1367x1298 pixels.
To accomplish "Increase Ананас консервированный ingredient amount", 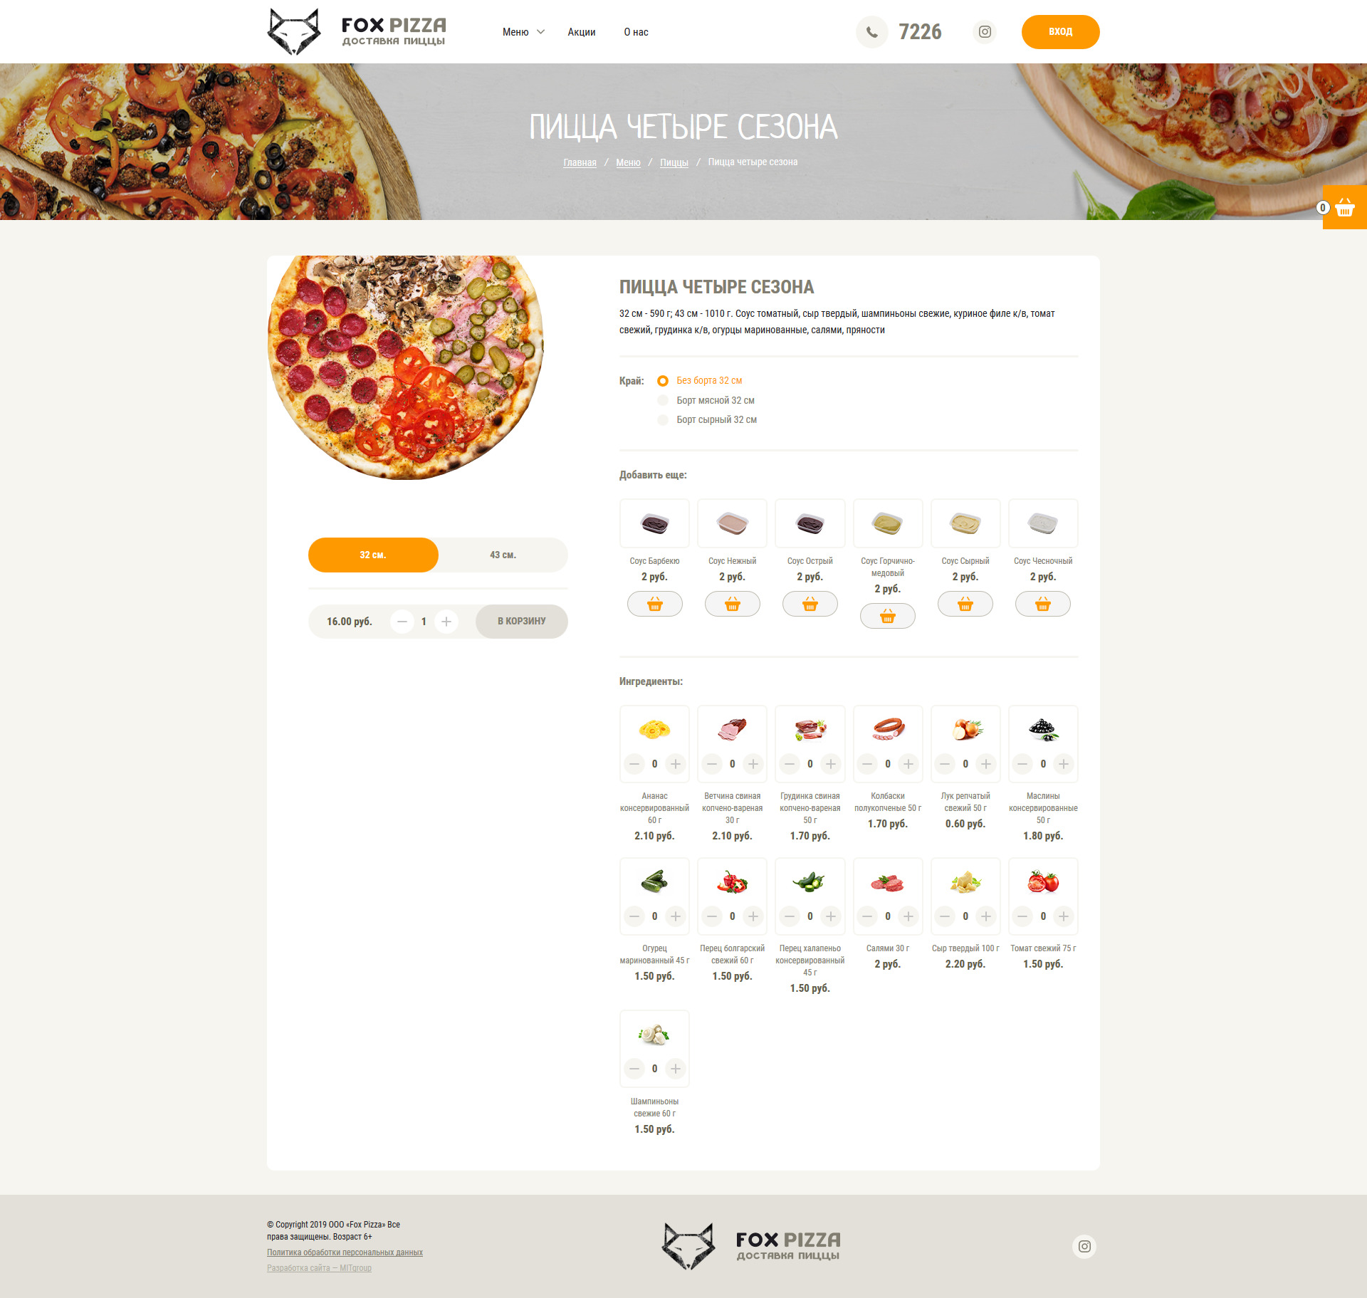I will [676, 764].
